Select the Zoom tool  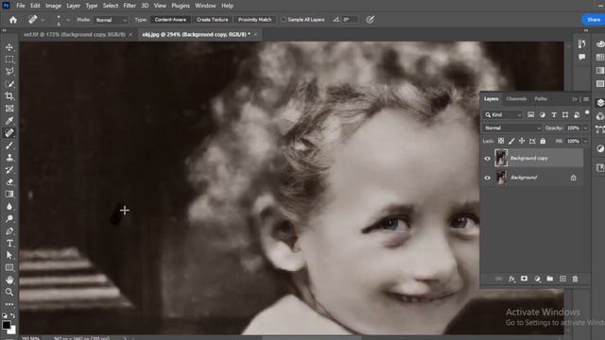(x=9, y=292)
